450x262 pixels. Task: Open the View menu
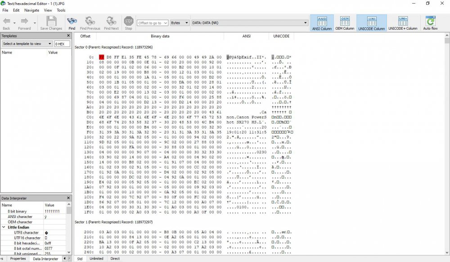(48, 10)
